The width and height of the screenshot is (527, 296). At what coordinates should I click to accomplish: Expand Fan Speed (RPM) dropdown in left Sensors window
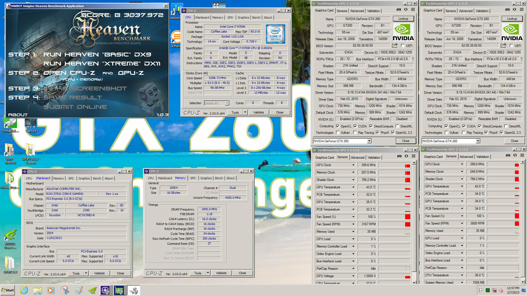point(353,224)
